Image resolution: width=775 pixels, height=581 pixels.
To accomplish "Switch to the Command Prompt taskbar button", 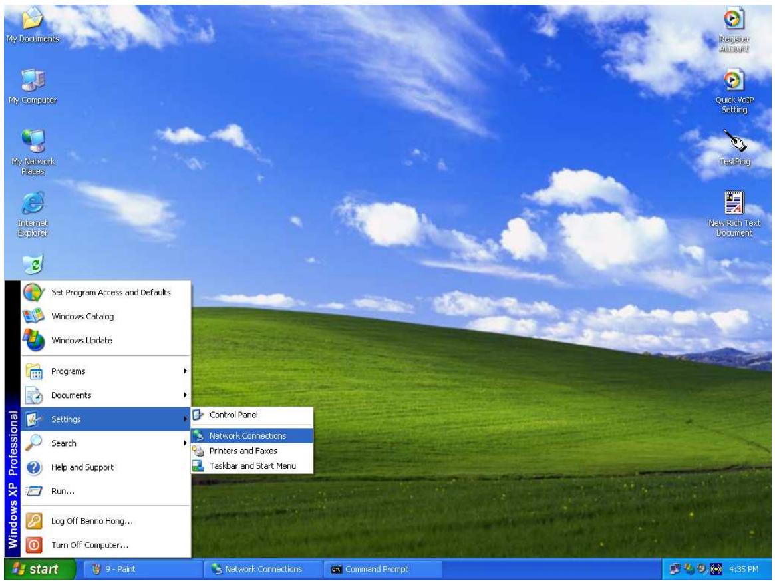I will [383, 569].
